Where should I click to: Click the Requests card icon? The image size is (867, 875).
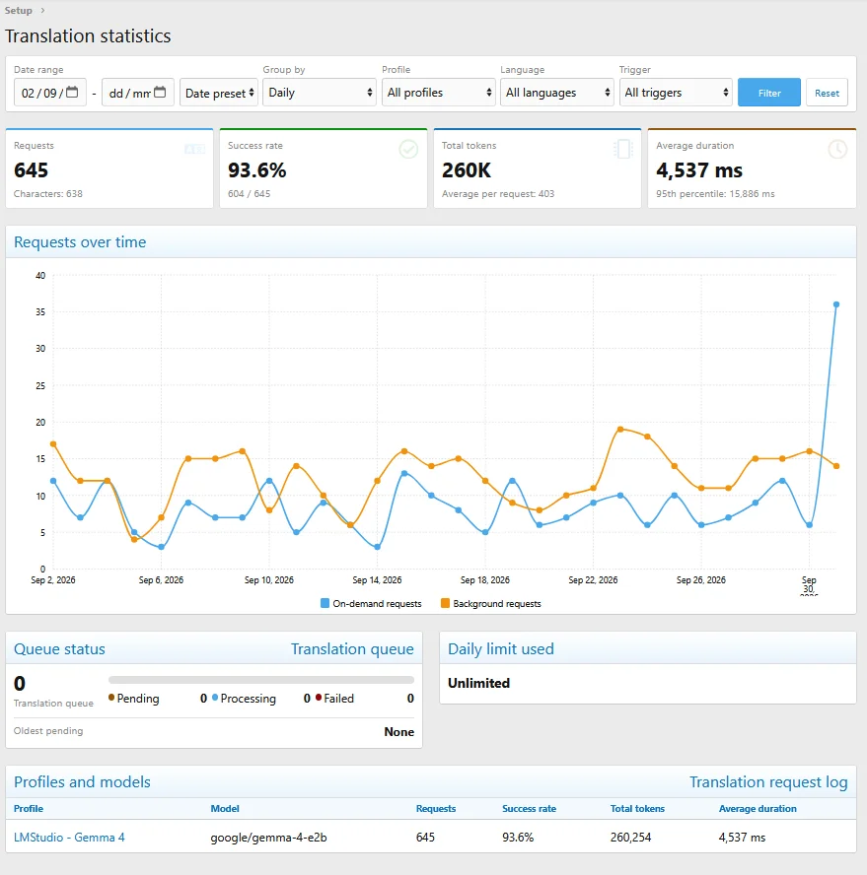coord(194,149)
